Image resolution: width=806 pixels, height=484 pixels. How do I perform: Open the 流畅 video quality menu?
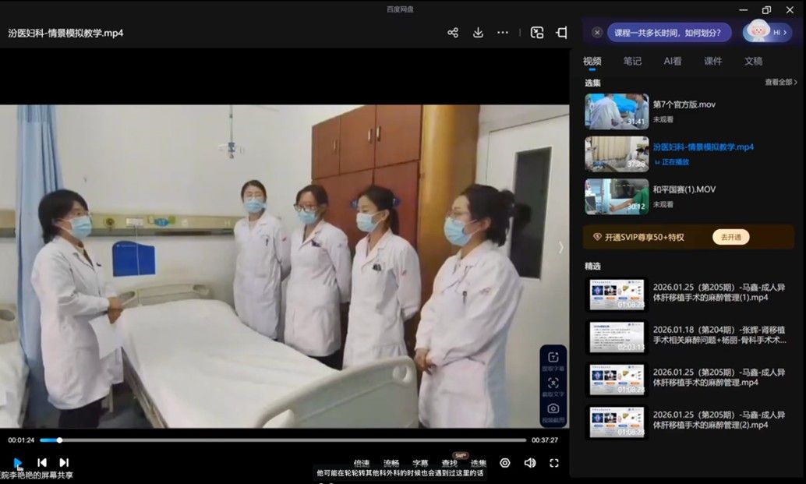coord(391,463)
